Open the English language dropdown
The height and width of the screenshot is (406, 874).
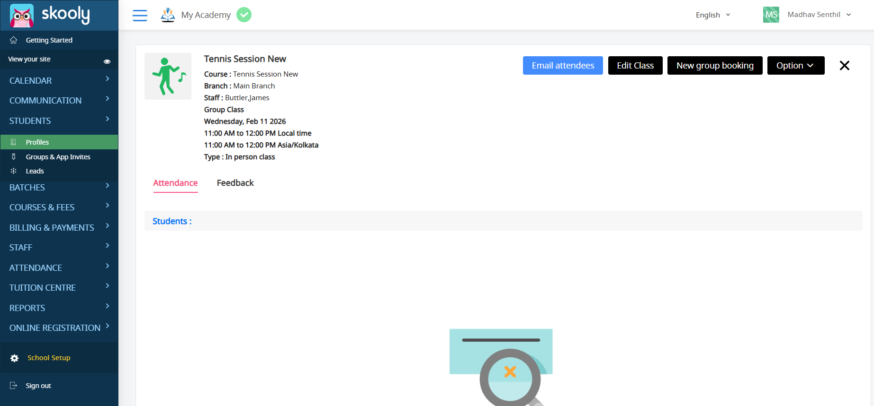click(x=713, y=15)
